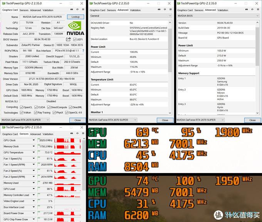Open the hamburger menu in Graphics Card window
The width and height of the screenshot is (262, 222).
coord(83,10)
